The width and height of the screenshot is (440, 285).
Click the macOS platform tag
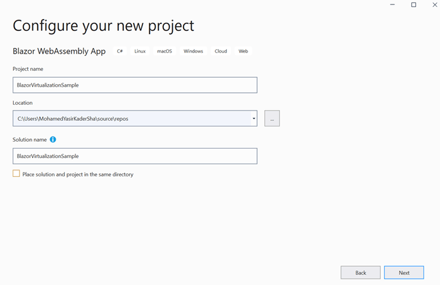click(x=165, y=51)
